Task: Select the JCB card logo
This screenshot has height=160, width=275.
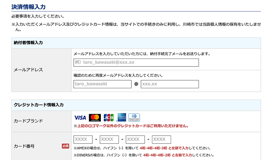Action: pos(108,118)
